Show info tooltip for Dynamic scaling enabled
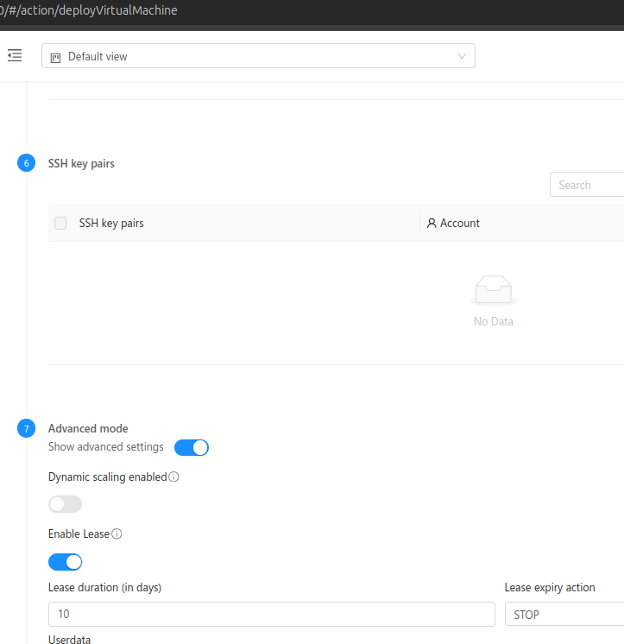This screenshot has height=644, width=624. click(173, 477)
